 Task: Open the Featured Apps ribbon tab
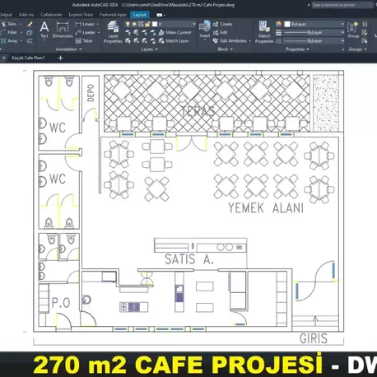pyautogui.click(x=113, y=15)
